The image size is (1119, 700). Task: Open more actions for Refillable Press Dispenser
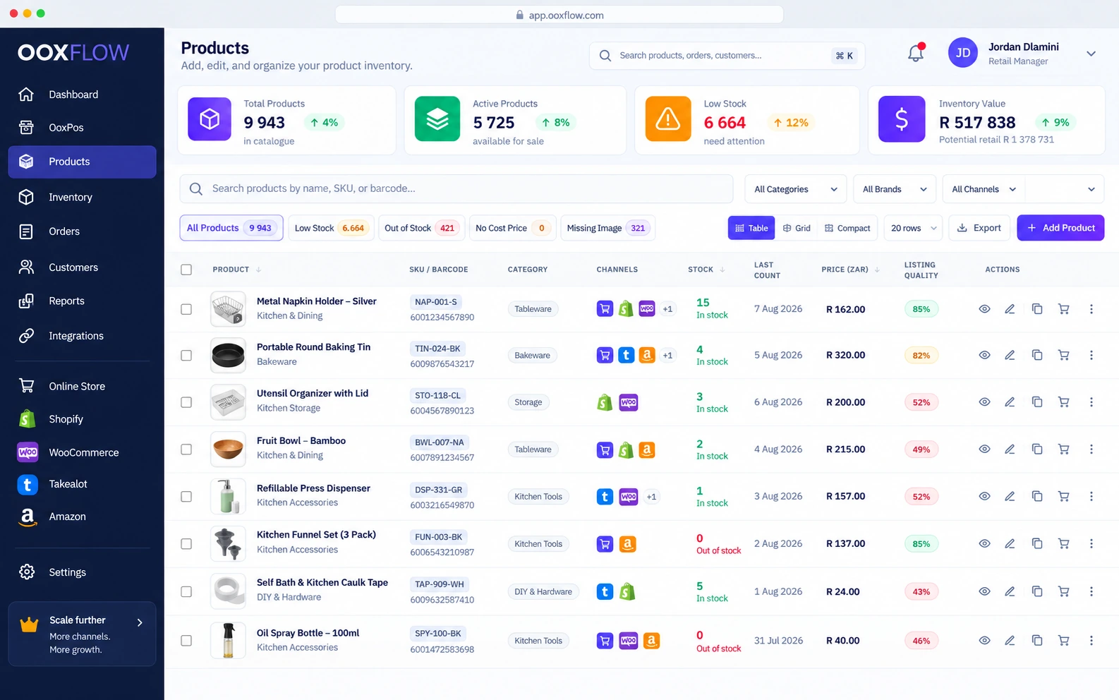(1091, 497)
